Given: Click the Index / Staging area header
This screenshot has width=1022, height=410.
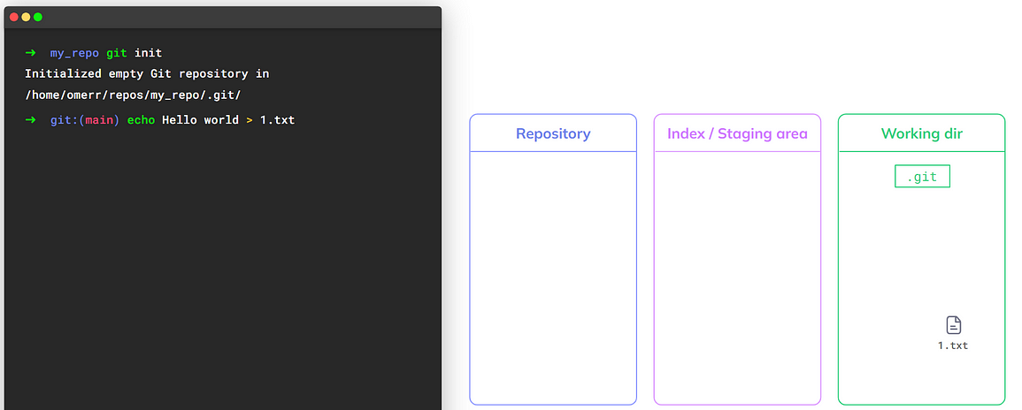Looking at the screenshot, I should [737, 133].
